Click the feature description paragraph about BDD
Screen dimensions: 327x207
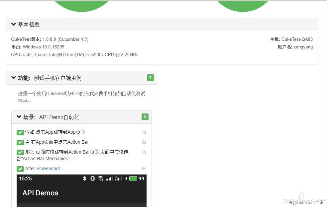click(81, 97)
